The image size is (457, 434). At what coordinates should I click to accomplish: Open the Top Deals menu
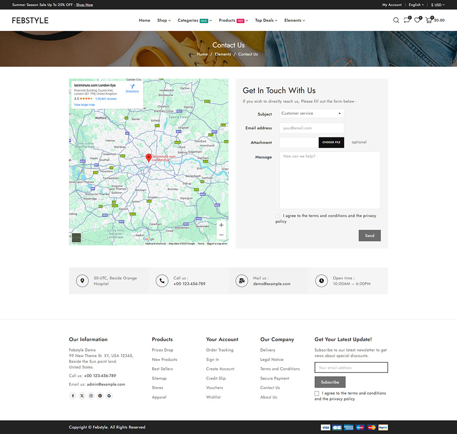pyautogui.click(x=266, y=20)
